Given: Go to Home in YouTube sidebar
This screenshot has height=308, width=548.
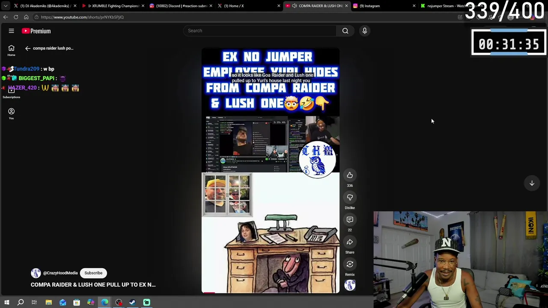Looking at the screenshot, I should coord(11,50).
